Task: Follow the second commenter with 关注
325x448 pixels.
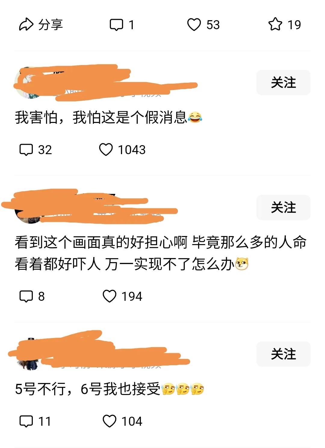Action: point(283,207)
